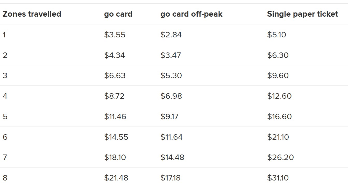Click the $5.10 paper ticket price

click(276, 35)
